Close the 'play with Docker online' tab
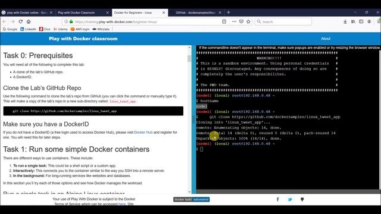381x214 pixels. (51, 12)
